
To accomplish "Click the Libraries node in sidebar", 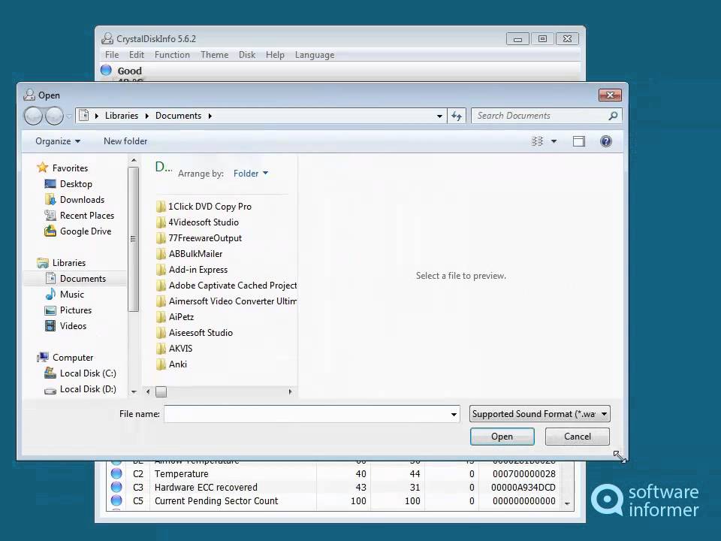I will pos(62,263).
